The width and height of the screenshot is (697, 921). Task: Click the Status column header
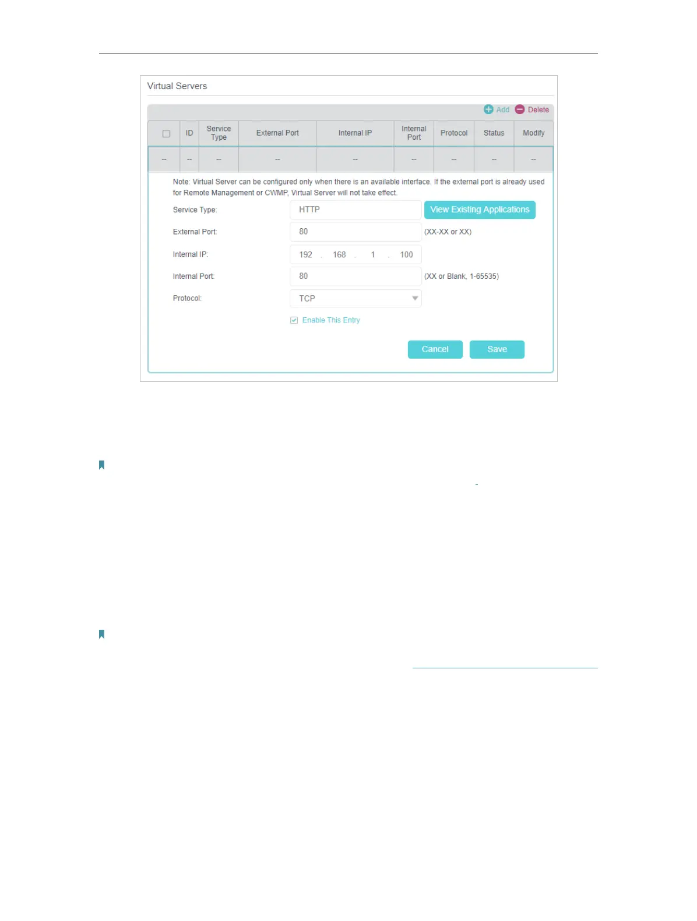click(x=494, y=133)
